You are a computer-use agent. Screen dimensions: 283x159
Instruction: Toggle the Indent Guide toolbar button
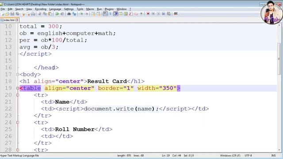click(x=116, y=14)
